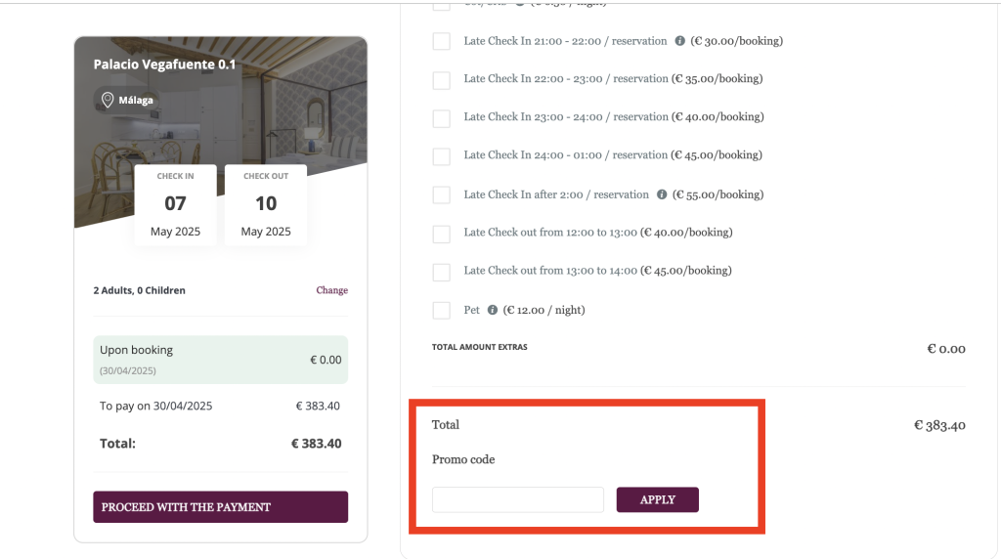The image size is (1001, 559).
Task: Click info icon beside Late Check In 21:00 - 22:00
Action: (679, 41)
